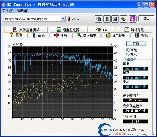Select the 读取 read radio button

128,50
